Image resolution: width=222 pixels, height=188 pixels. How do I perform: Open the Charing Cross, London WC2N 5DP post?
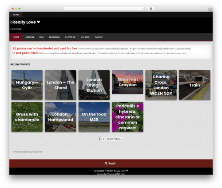coord(161,85)
